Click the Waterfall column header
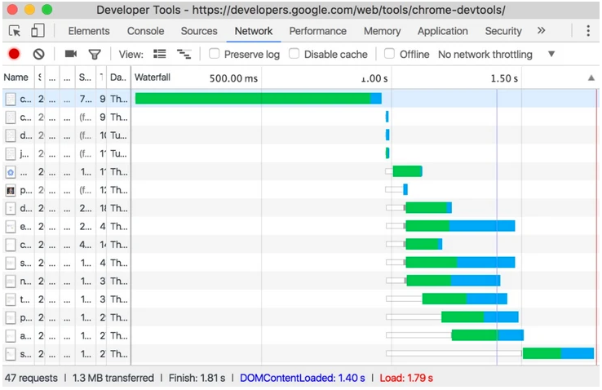Screen dimensions: 602x390 pos(152,78)
